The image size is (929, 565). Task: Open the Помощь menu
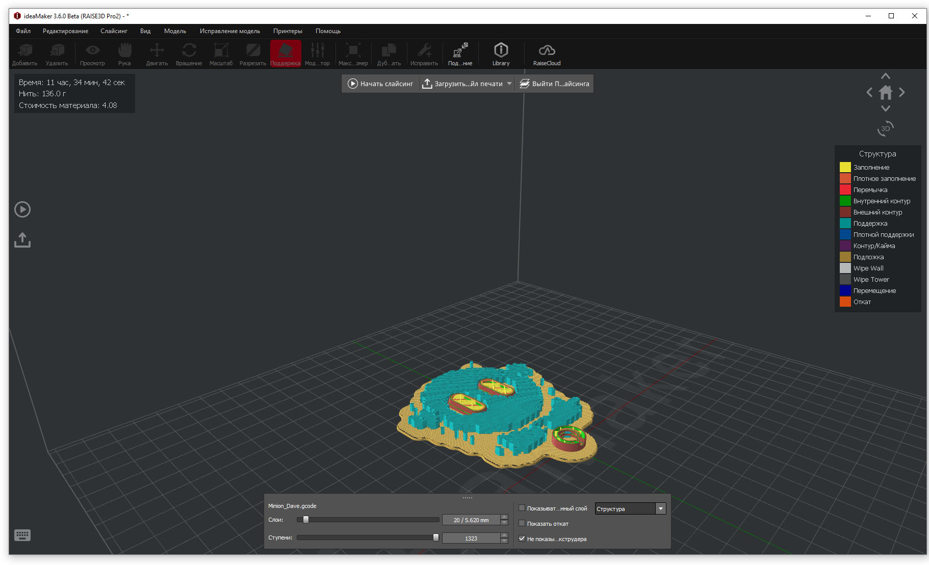click(x=328, y=31)
